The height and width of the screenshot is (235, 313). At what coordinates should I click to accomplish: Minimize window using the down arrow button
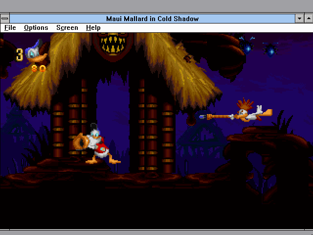tap(299, 19)
